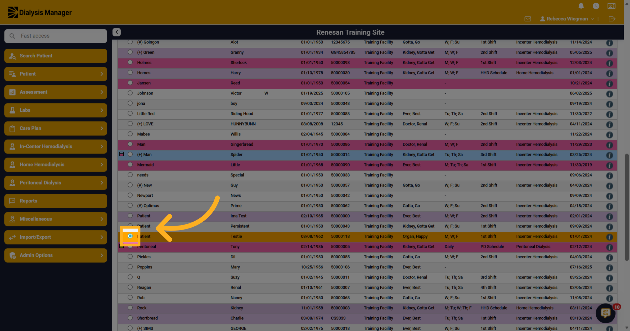This screenshot has width=630, height=331.
Task: Focus the Fast access search field
Action: tap(56, 36)
